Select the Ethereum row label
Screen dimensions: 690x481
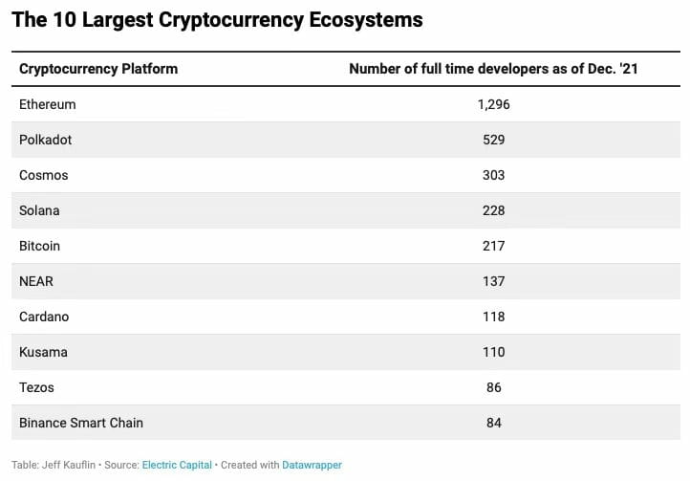tap(47, 104)
